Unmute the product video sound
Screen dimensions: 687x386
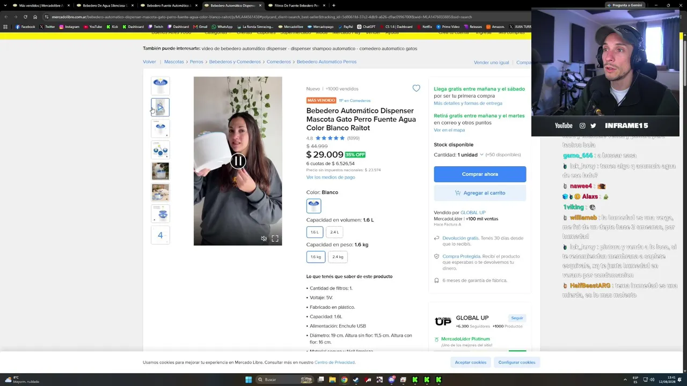point(264,239)
